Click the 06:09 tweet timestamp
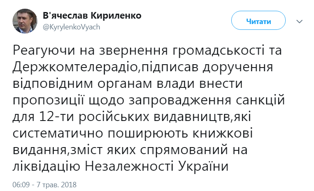The width and height of the screenshot is (314, 191). (x=21, y=184)
